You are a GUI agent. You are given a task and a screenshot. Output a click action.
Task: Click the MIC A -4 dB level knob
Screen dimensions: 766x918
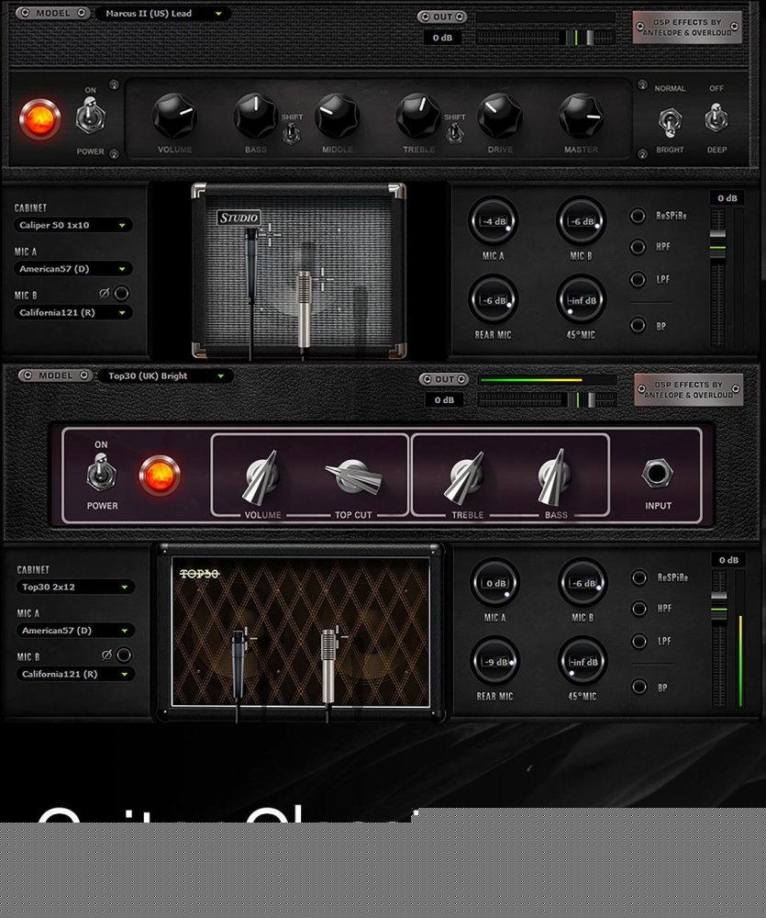(494, 220)
